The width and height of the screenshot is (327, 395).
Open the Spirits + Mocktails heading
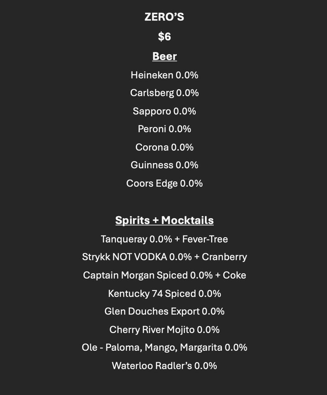click(164, 220)
